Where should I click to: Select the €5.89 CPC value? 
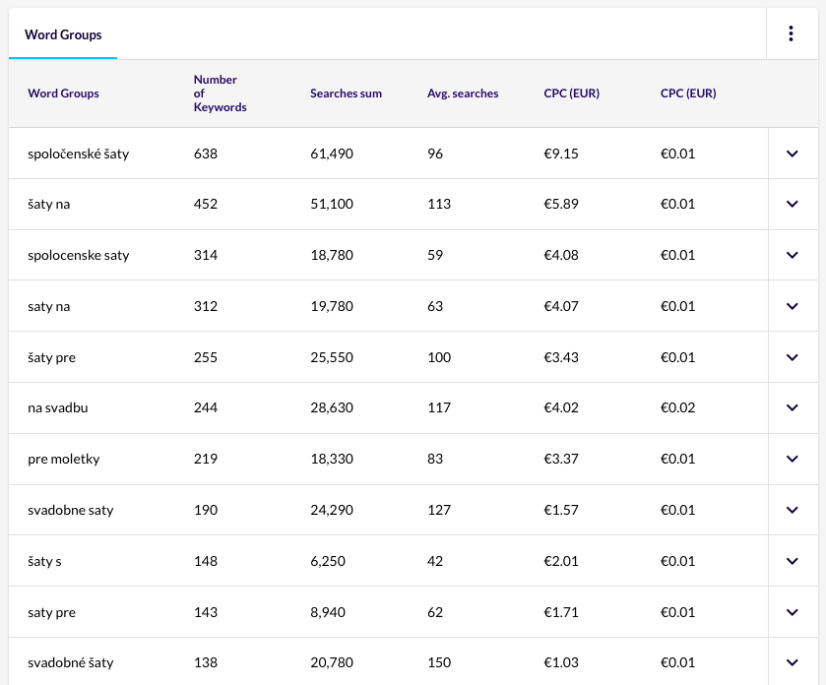coord(561,204)
